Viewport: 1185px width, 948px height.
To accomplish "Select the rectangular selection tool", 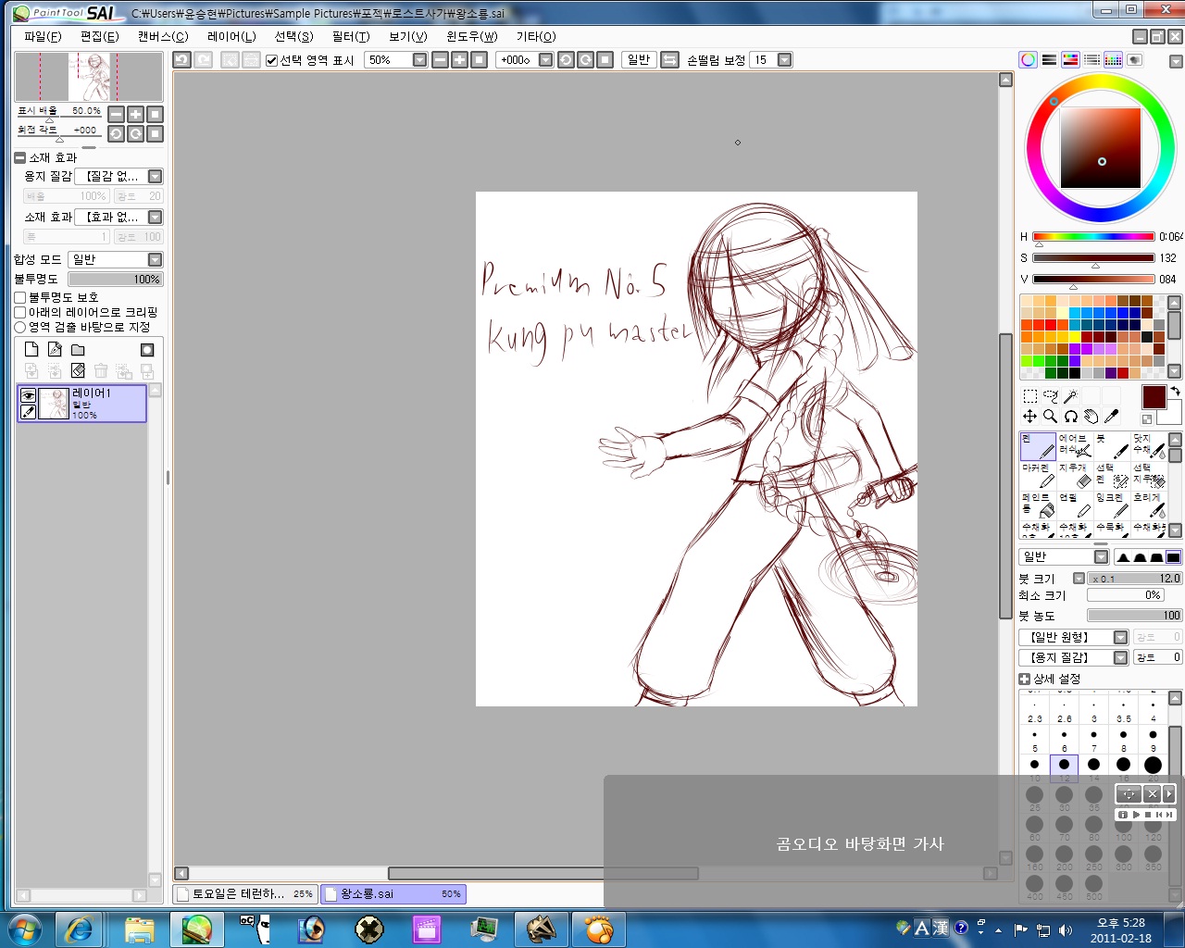I will [x=1029, y=396].
